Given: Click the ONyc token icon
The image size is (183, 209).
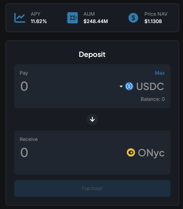Looking at the screenshot, I should [x=131, y=152].
